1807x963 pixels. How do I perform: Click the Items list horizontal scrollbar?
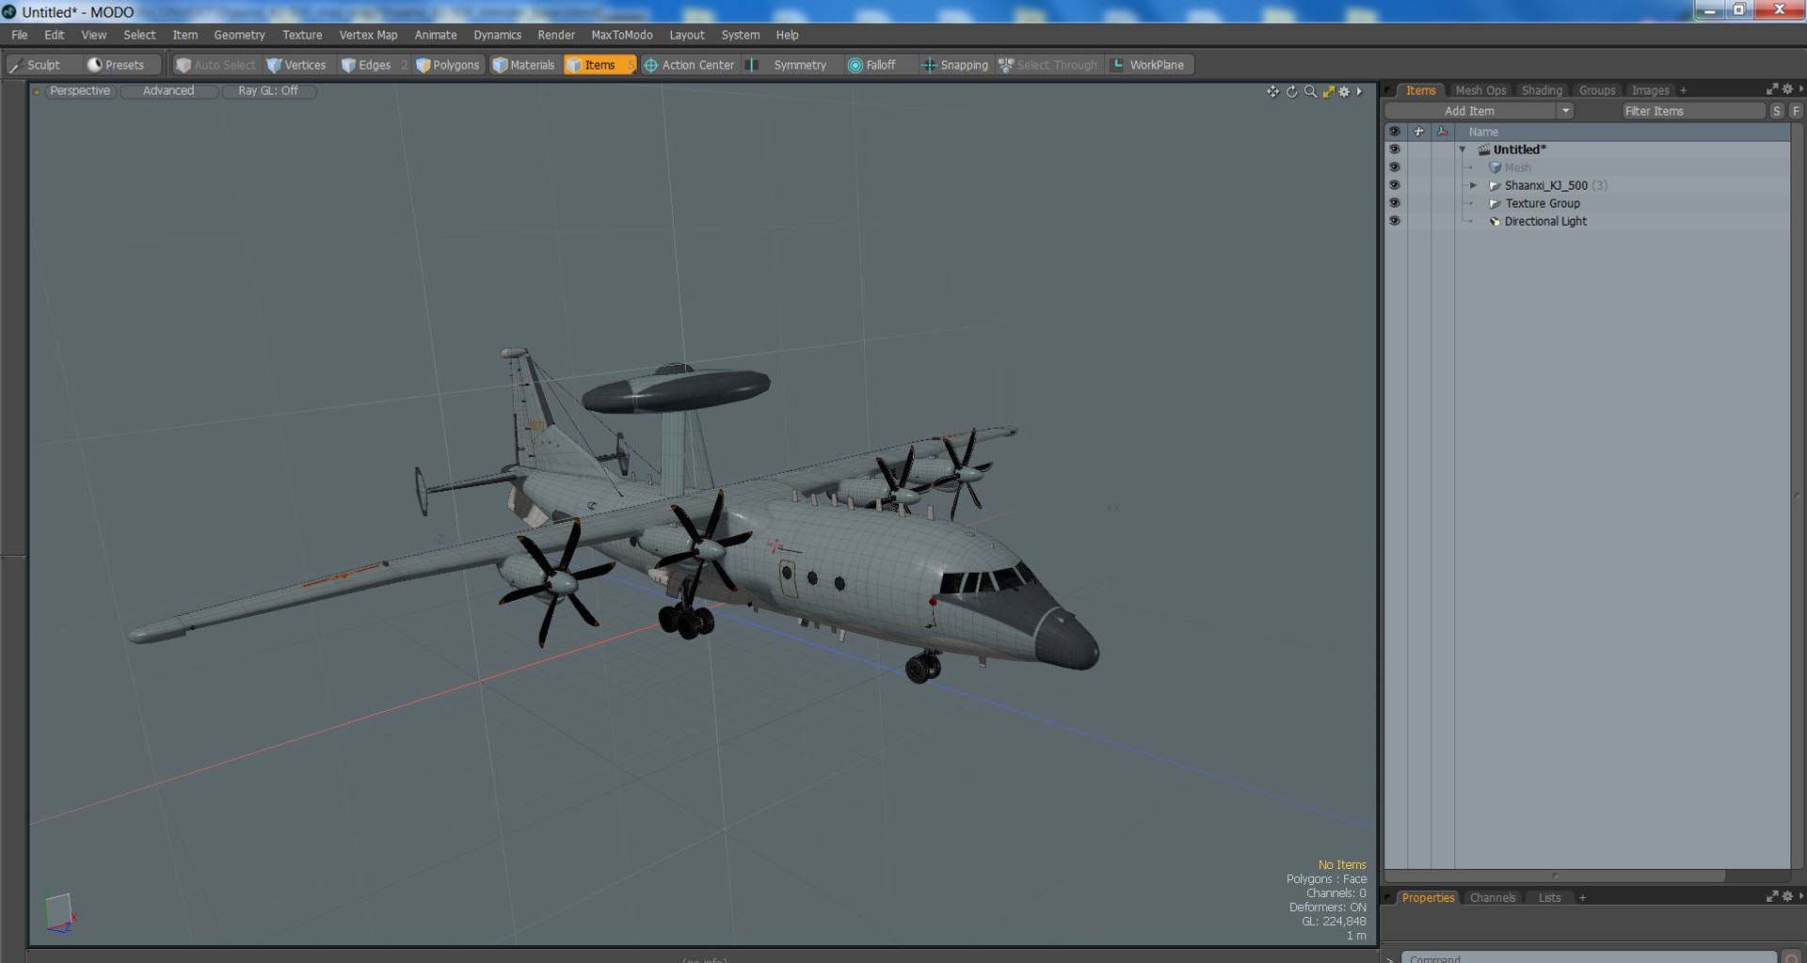point(1555,876)
